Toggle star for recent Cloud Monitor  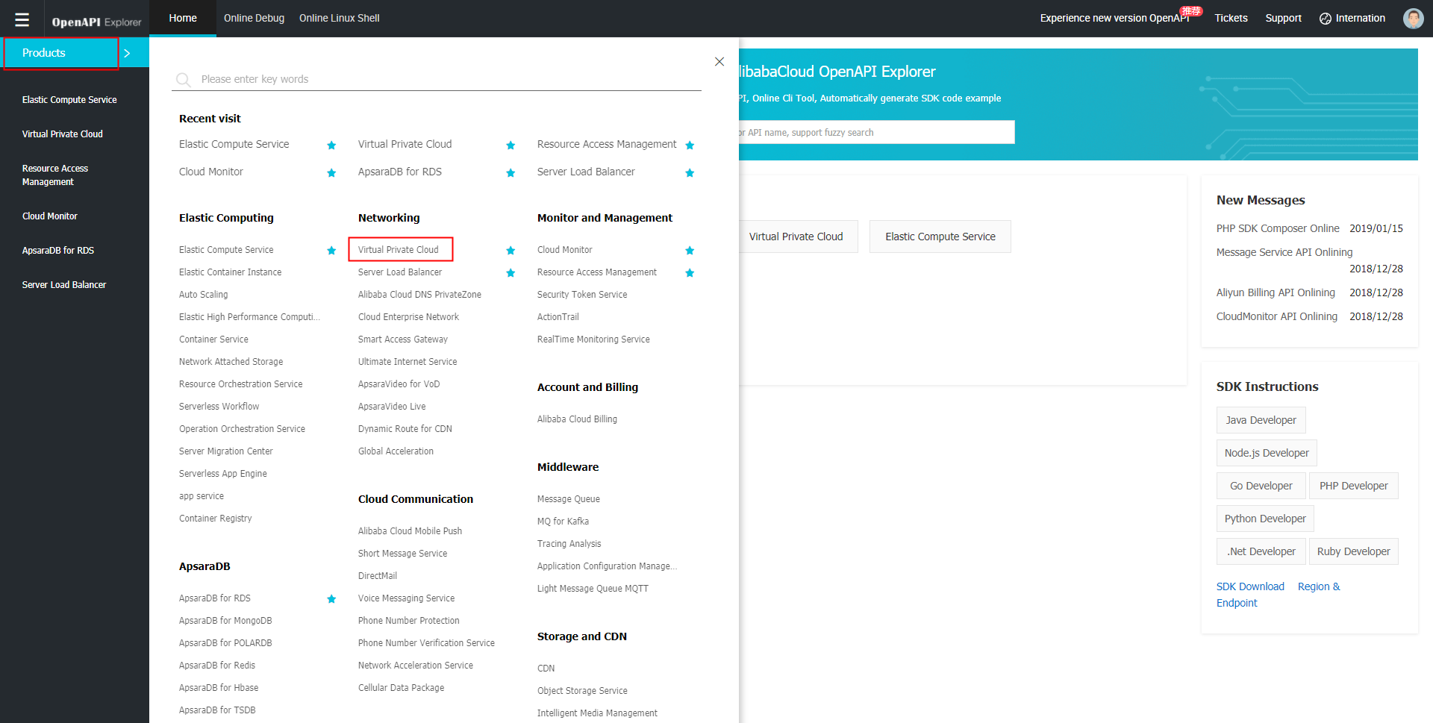point(331,173)
